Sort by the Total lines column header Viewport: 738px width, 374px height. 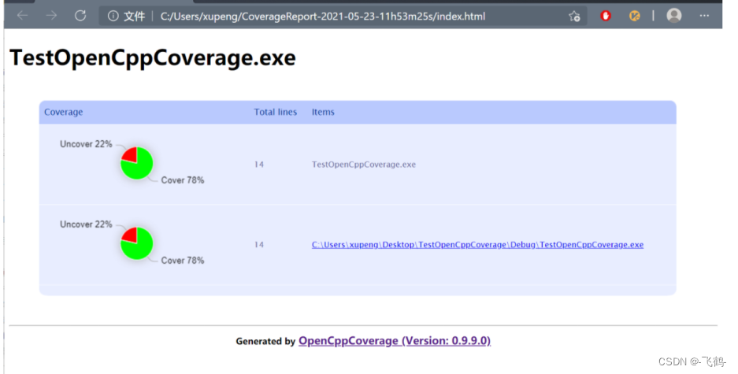click(276, 112)
